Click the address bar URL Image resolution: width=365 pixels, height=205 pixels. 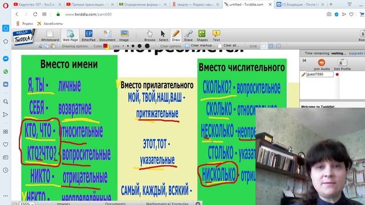click(x=88, y=14)
